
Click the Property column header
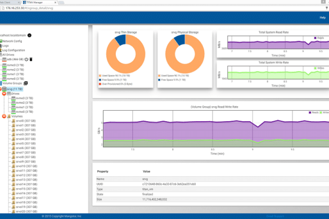[x=102, y=171]
